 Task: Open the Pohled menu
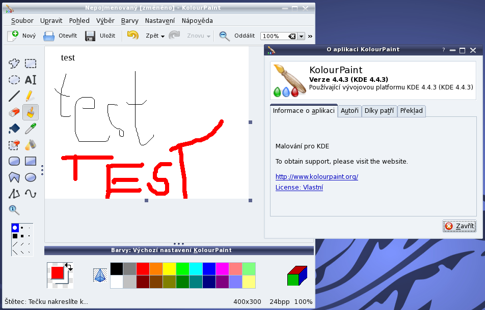pyautogui.click(x=79, y=21)
